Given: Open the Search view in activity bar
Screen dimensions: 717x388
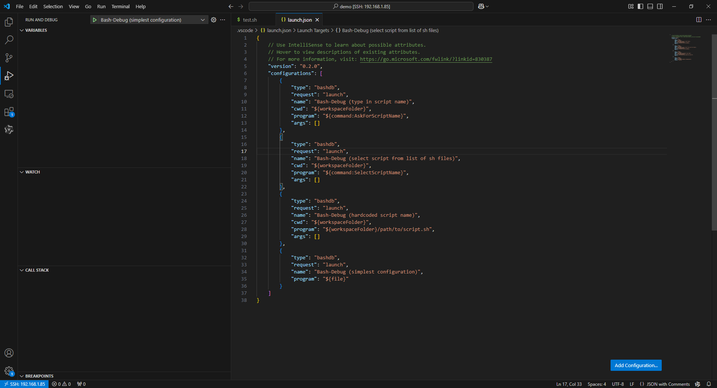Looking at the screenshot, I should coord(9,40).
